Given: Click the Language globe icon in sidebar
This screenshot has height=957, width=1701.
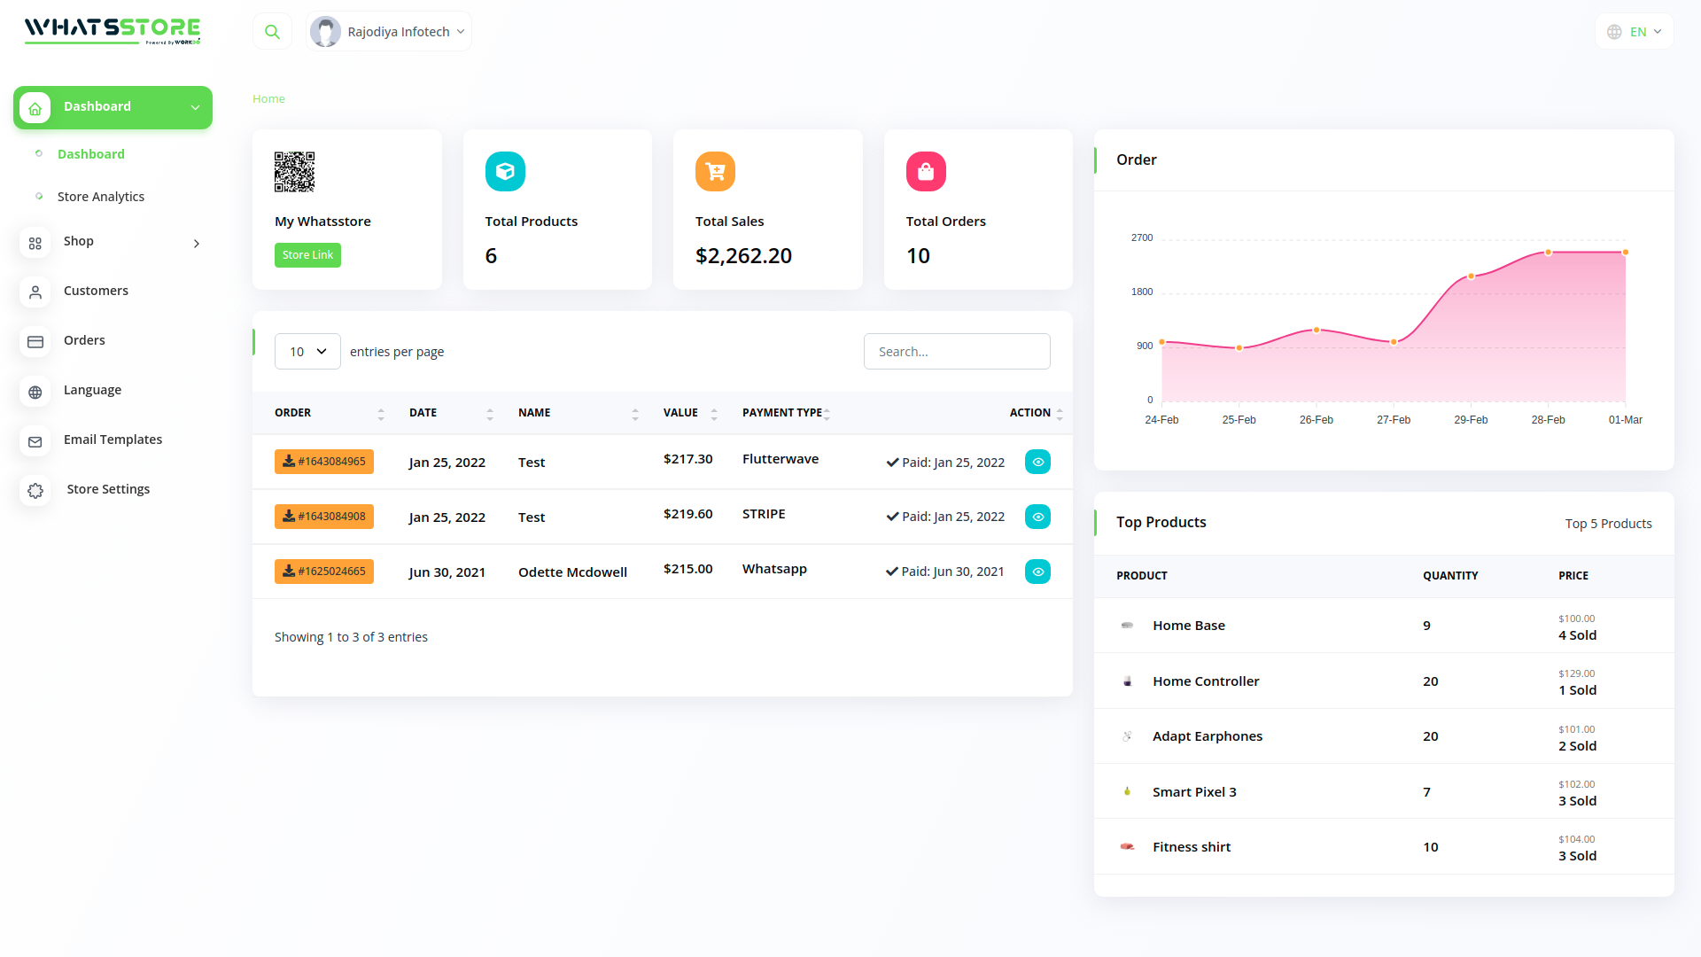Looking at the screenshot, I should point(35,392).
